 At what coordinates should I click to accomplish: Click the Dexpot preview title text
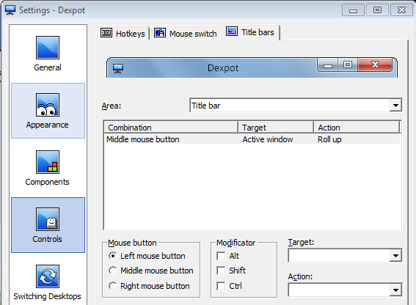(x=223, y=68)
